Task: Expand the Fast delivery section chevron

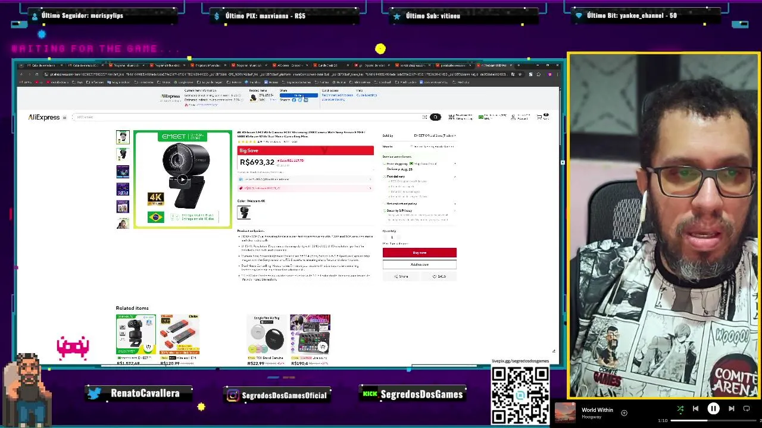Action: (455, 177)
